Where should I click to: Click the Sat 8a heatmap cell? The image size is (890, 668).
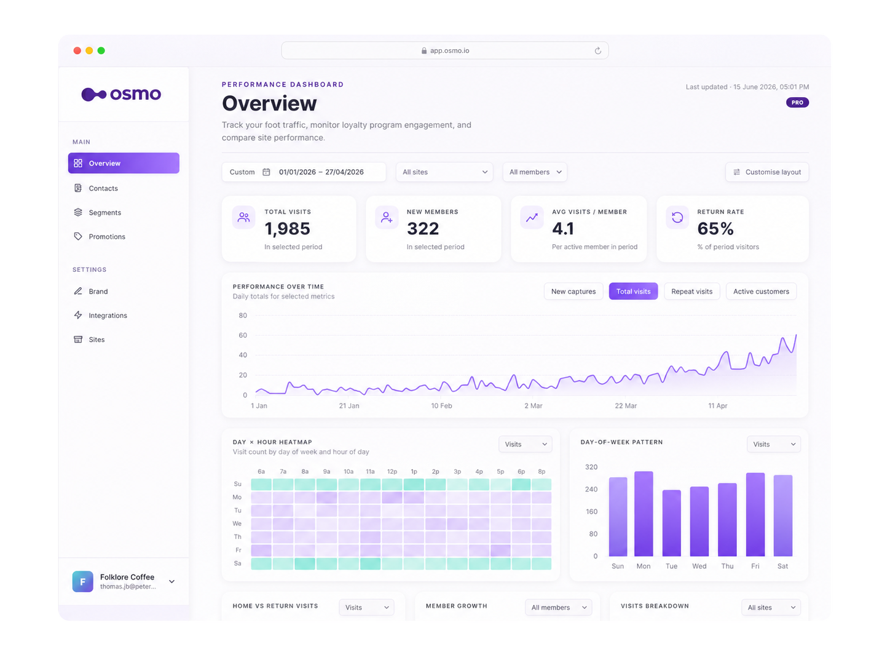[x=305, y=563]
